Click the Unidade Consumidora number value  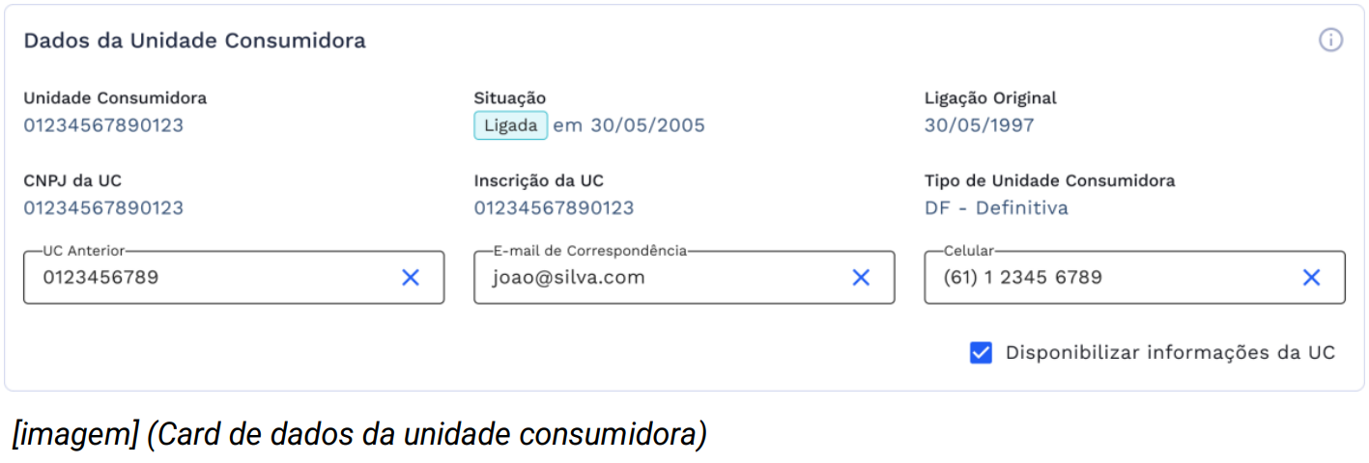coord(103,125)
